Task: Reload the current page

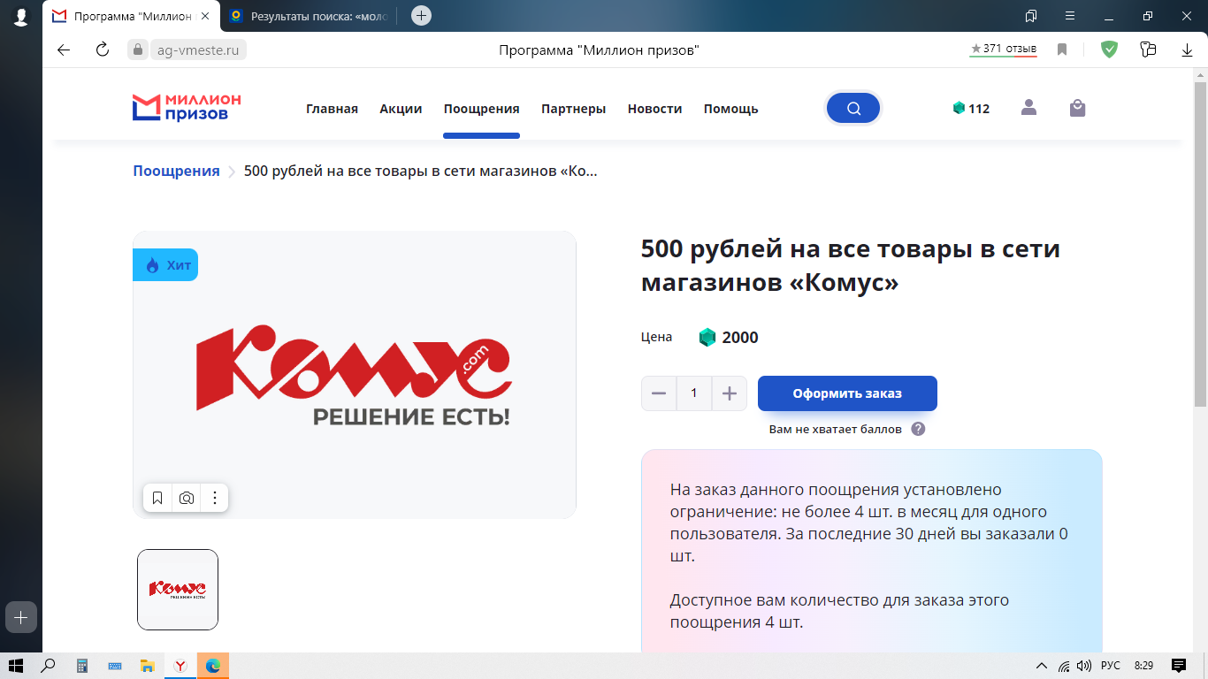Action: click(103, 50)
